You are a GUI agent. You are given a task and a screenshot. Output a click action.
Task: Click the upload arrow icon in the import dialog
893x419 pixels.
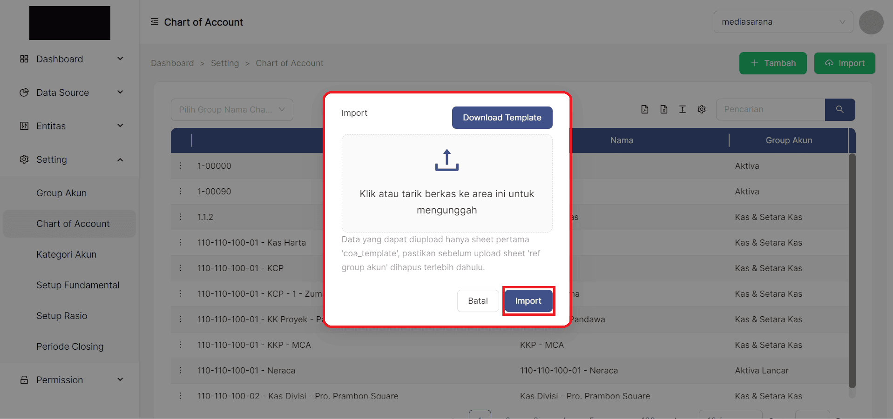tap(446, 160)
